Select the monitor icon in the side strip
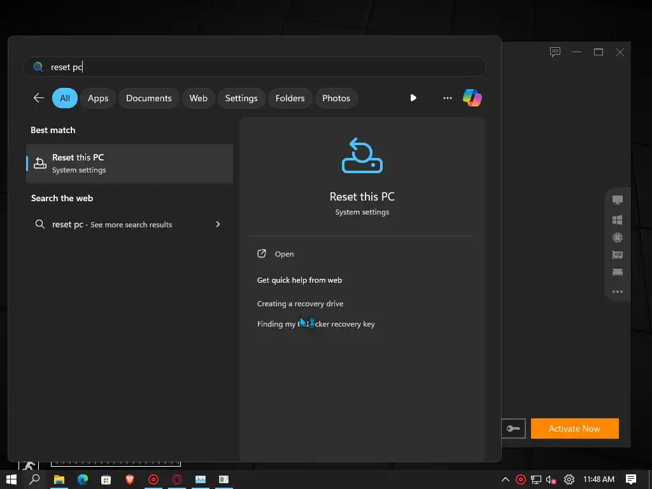This screenshot has height=489, width=652. (x=618, y=200)
